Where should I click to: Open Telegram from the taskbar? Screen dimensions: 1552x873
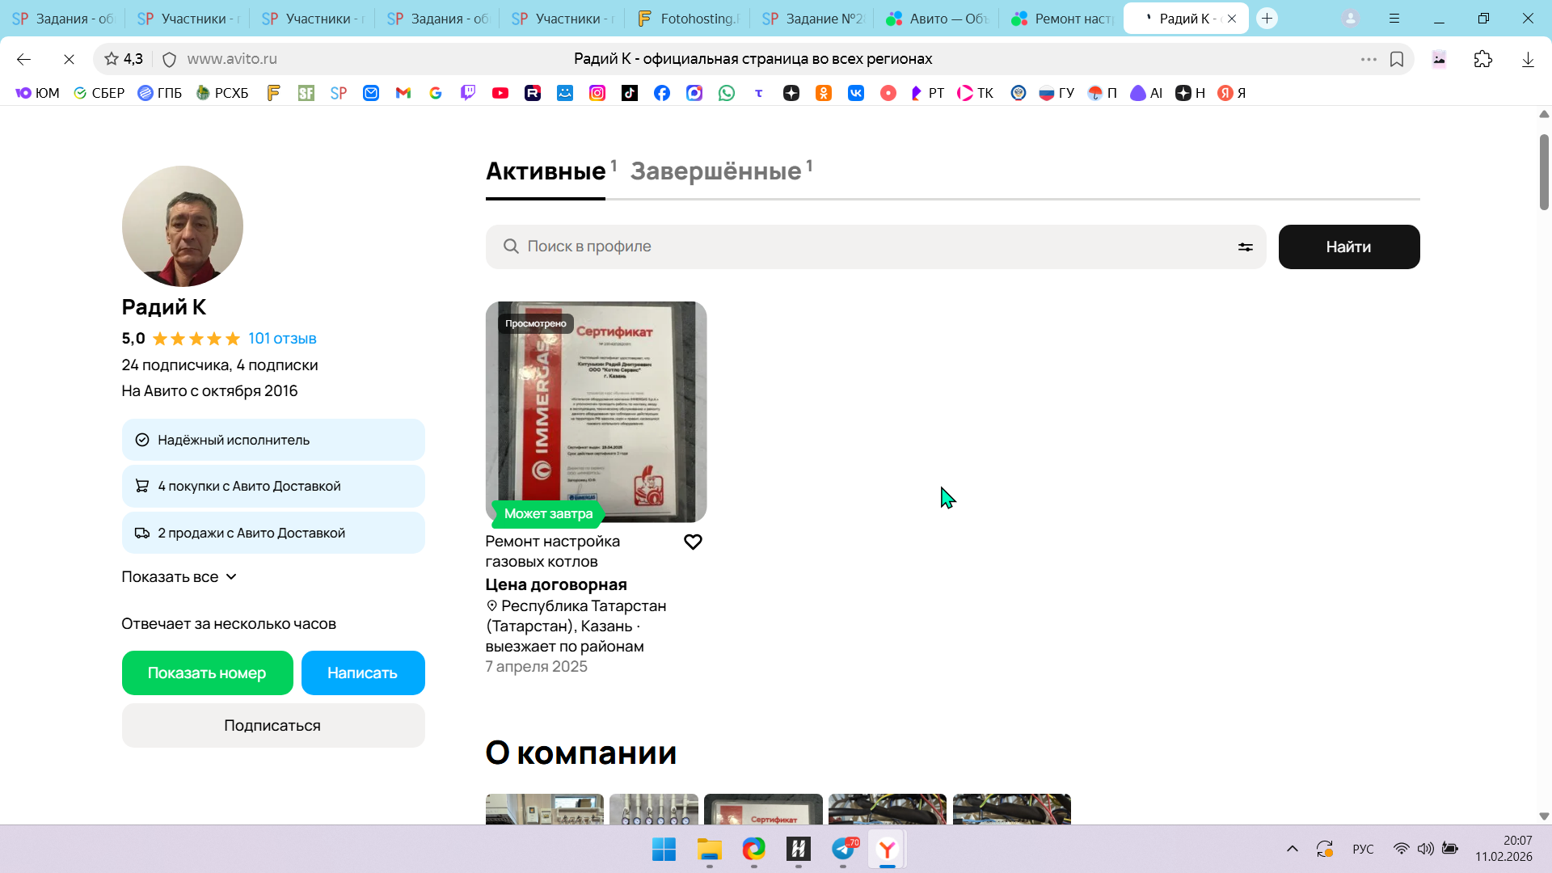[843, 849]
